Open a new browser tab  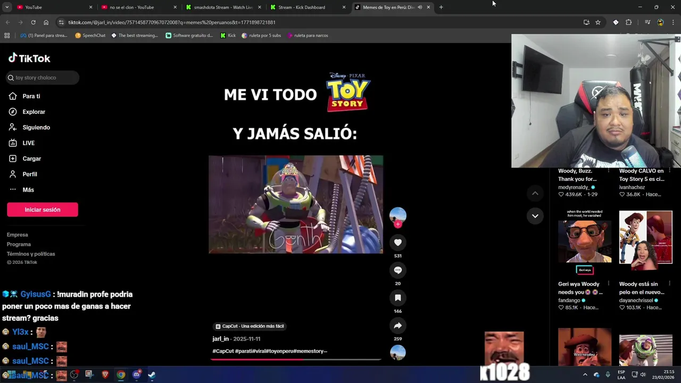pyautogui.click(x=441, y=7)
